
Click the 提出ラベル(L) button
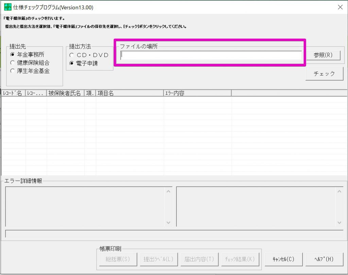(x=159, y=259)
